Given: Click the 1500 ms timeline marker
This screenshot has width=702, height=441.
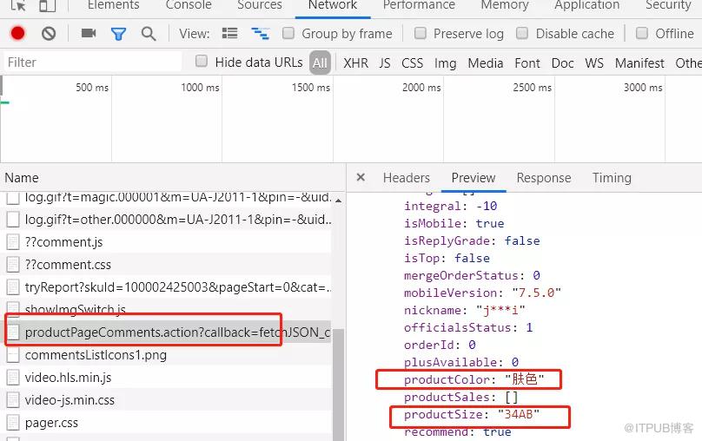Looking at the screenshot, I should 311,87.
